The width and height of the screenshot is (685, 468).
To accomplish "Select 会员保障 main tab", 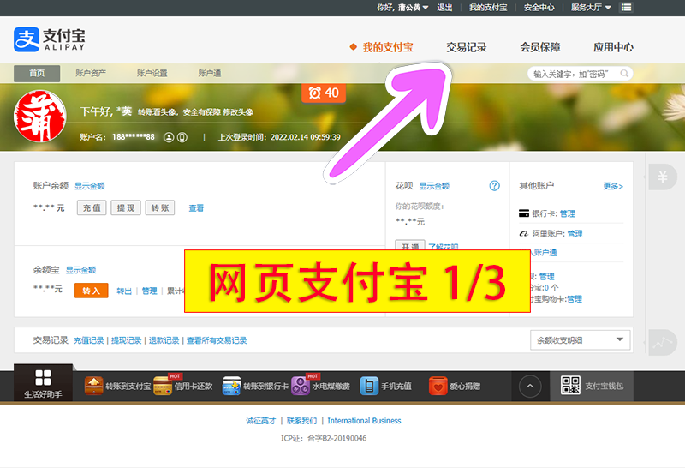I will [540, 47].
